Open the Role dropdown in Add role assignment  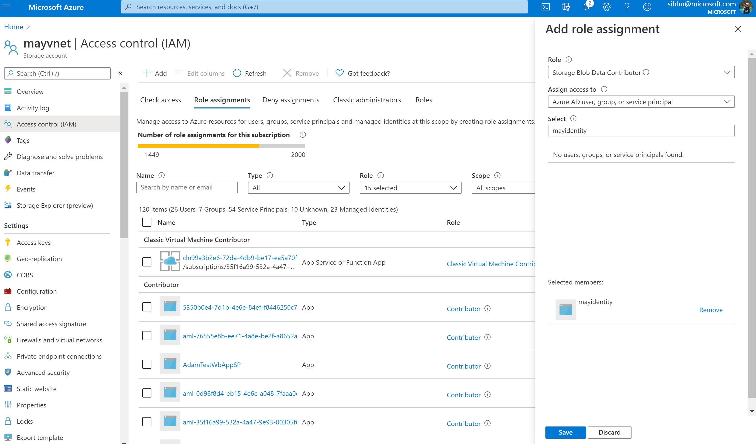(x=641, y=72)
